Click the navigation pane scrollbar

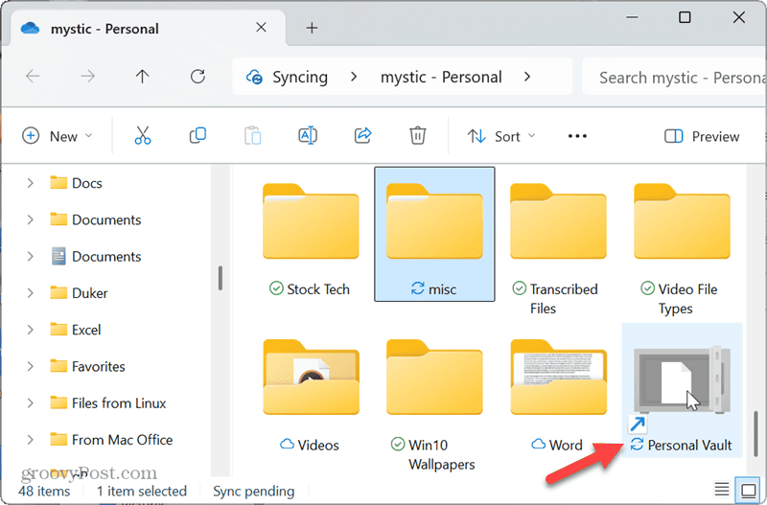pyautogui.click(x=221, y=278)
